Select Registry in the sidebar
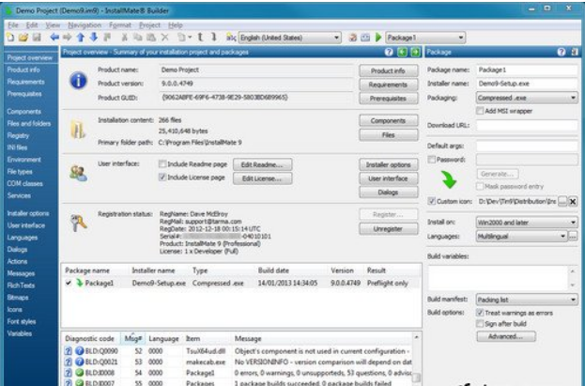 click(x=18, y=135)
